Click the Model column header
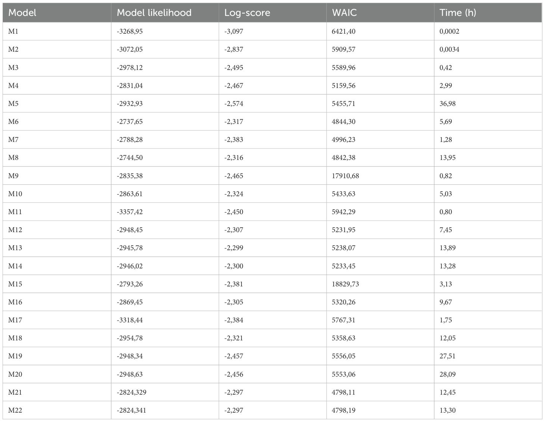This screenshot has width=545, height=422. coord(22,13)
